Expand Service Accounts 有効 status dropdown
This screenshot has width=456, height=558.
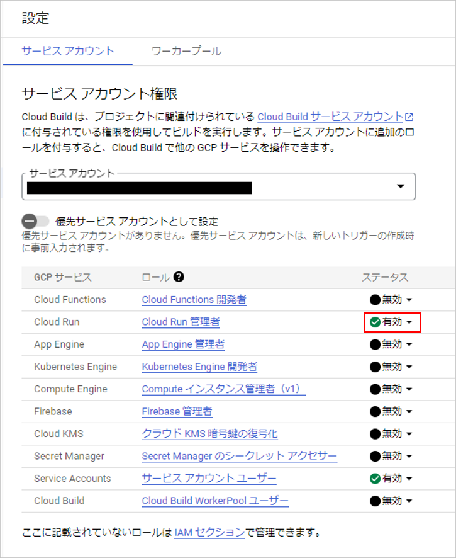(391, 479)
